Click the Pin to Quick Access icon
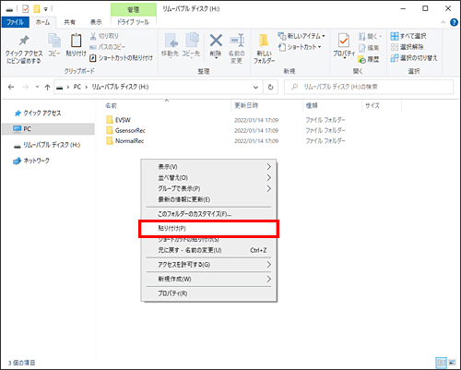Screen dimensions: 461x370 click(24, 41)
